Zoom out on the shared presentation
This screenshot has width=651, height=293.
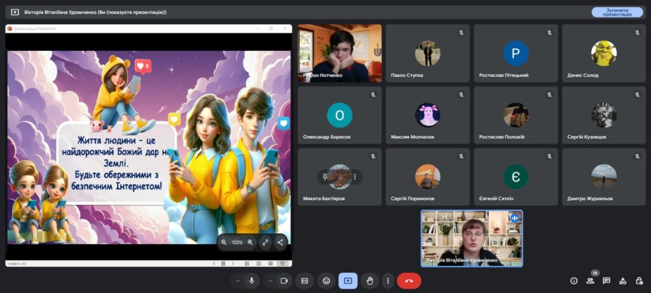[x=224, y=242]
